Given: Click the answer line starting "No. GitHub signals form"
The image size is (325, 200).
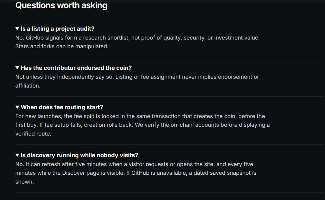Looking at the screenshot, I should [x=137, y=38].
